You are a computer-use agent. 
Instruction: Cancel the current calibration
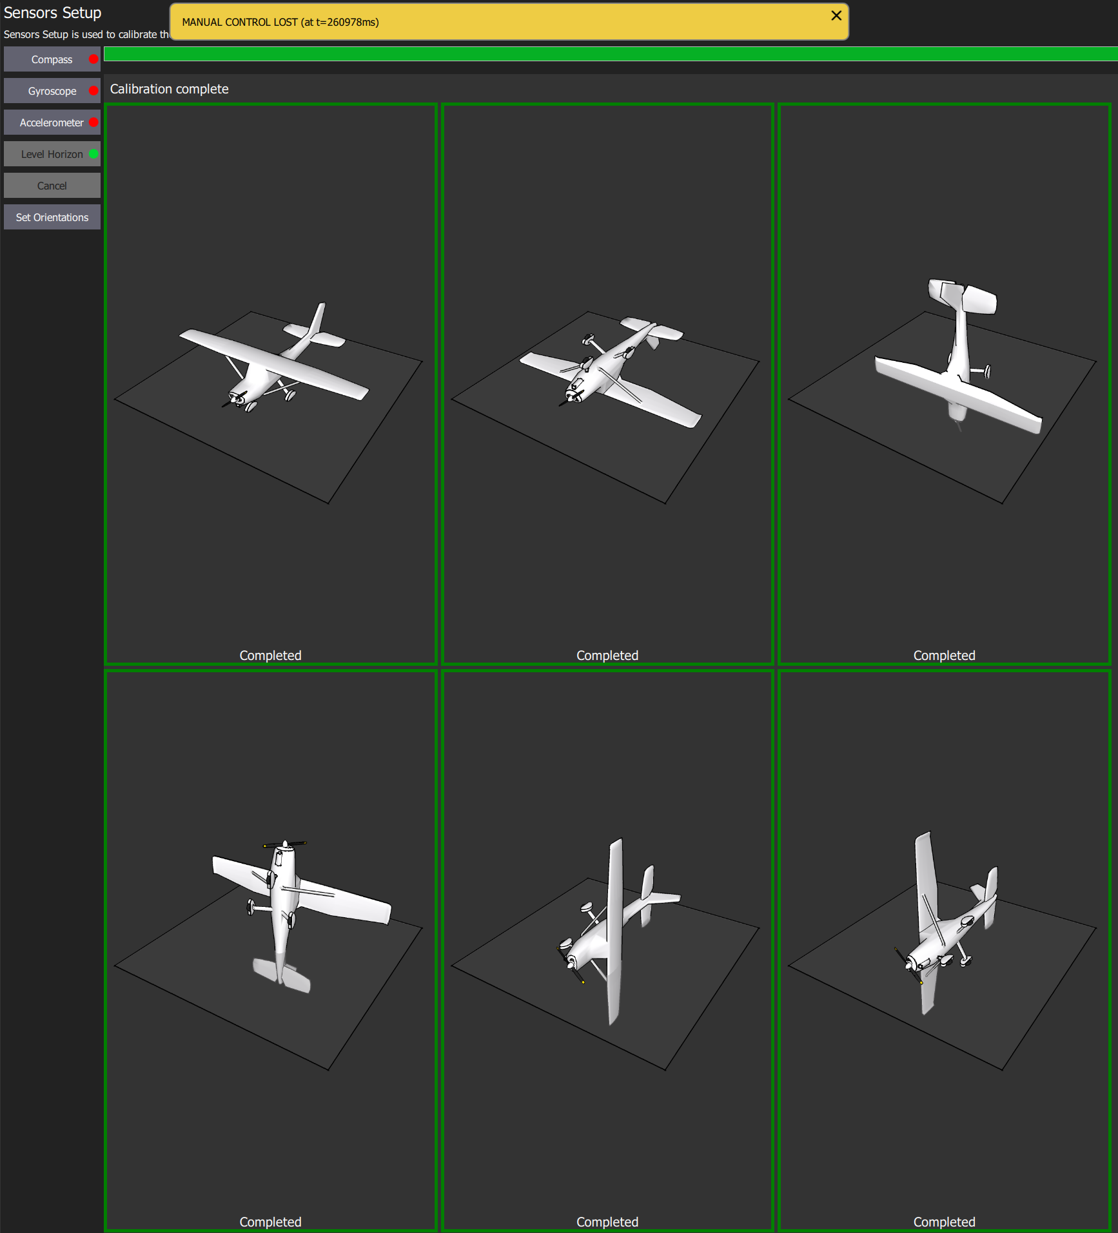tap(52, 186)
